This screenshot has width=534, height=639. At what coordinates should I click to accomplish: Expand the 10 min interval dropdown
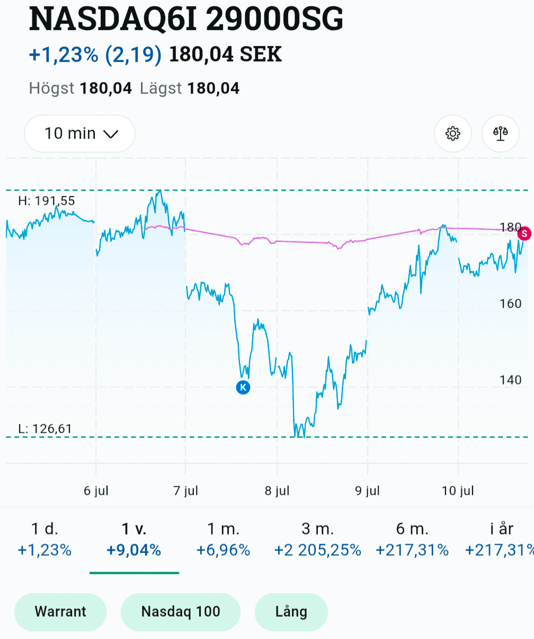coord(79,134)
